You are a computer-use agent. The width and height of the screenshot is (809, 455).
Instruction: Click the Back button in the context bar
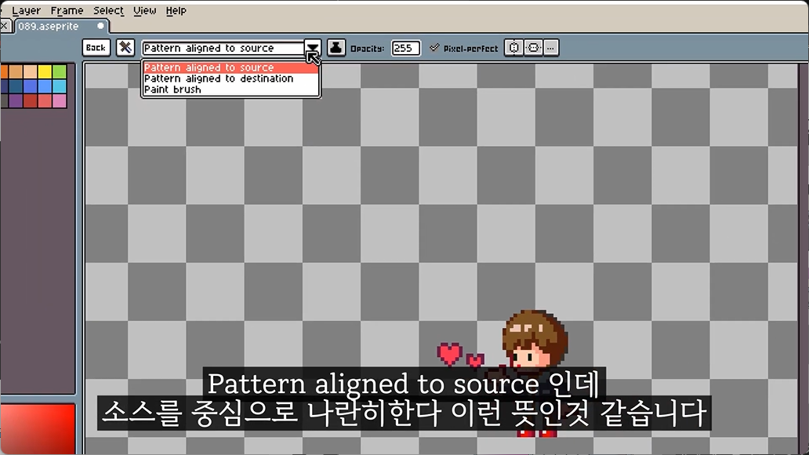(96, 48)
